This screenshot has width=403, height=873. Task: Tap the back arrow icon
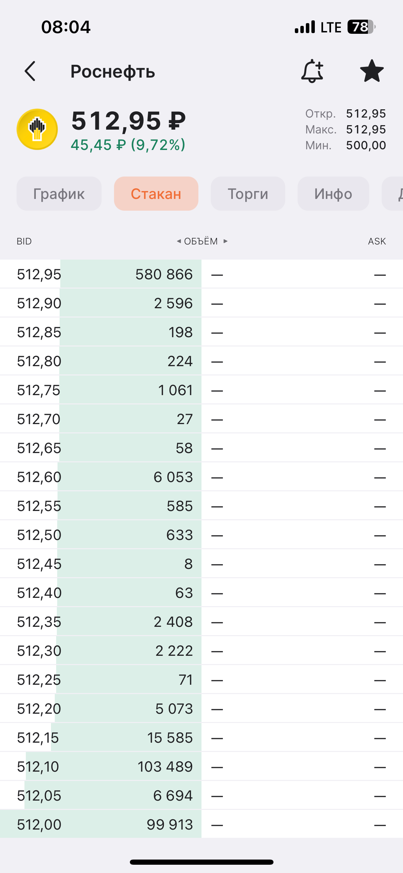tap(30, 71)
